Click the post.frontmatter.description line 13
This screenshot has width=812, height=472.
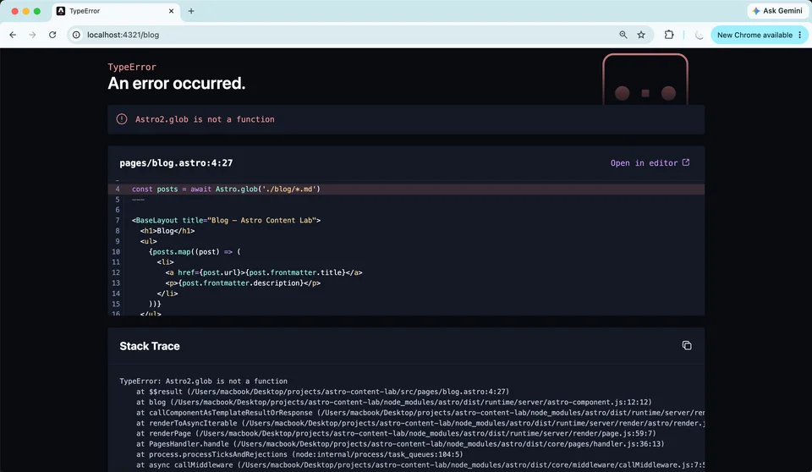pos(243,283)
